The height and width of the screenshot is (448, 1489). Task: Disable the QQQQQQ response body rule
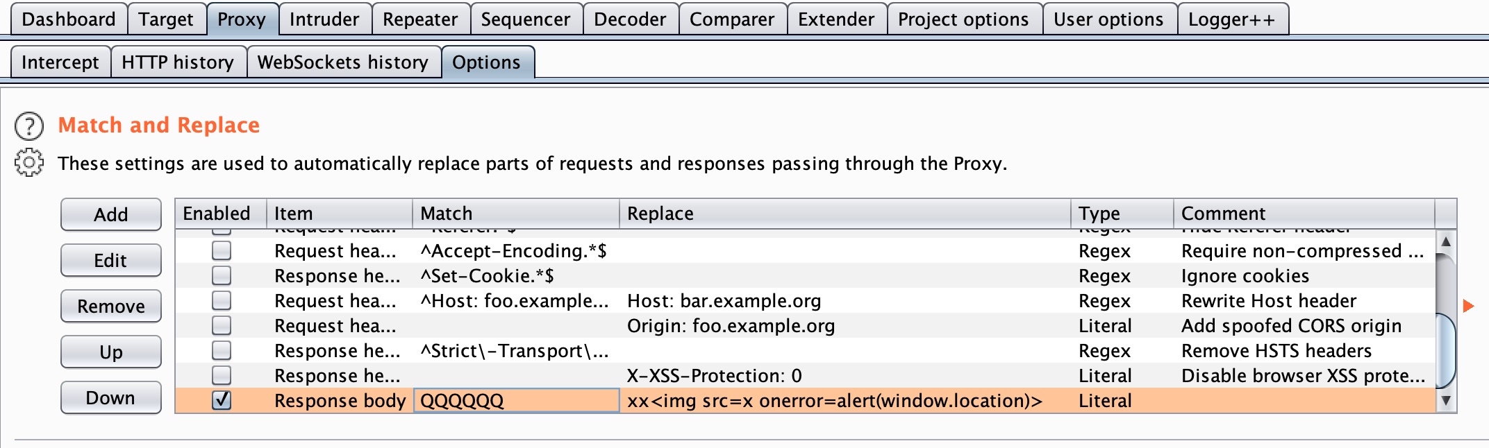(222, 400)
